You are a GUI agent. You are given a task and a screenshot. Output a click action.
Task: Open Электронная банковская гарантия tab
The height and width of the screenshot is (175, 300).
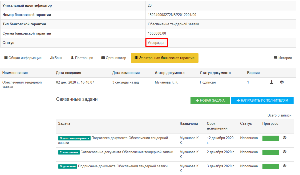coord(165,58)
